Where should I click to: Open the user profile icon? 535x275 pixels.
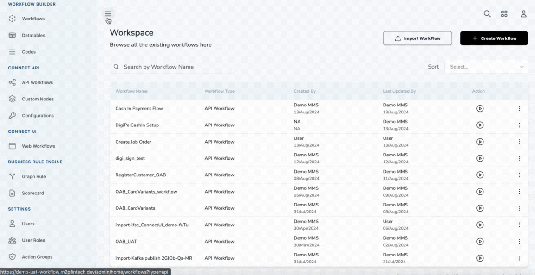[523, 14]
